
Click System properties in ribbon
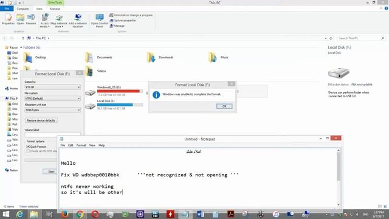(123, 20)
